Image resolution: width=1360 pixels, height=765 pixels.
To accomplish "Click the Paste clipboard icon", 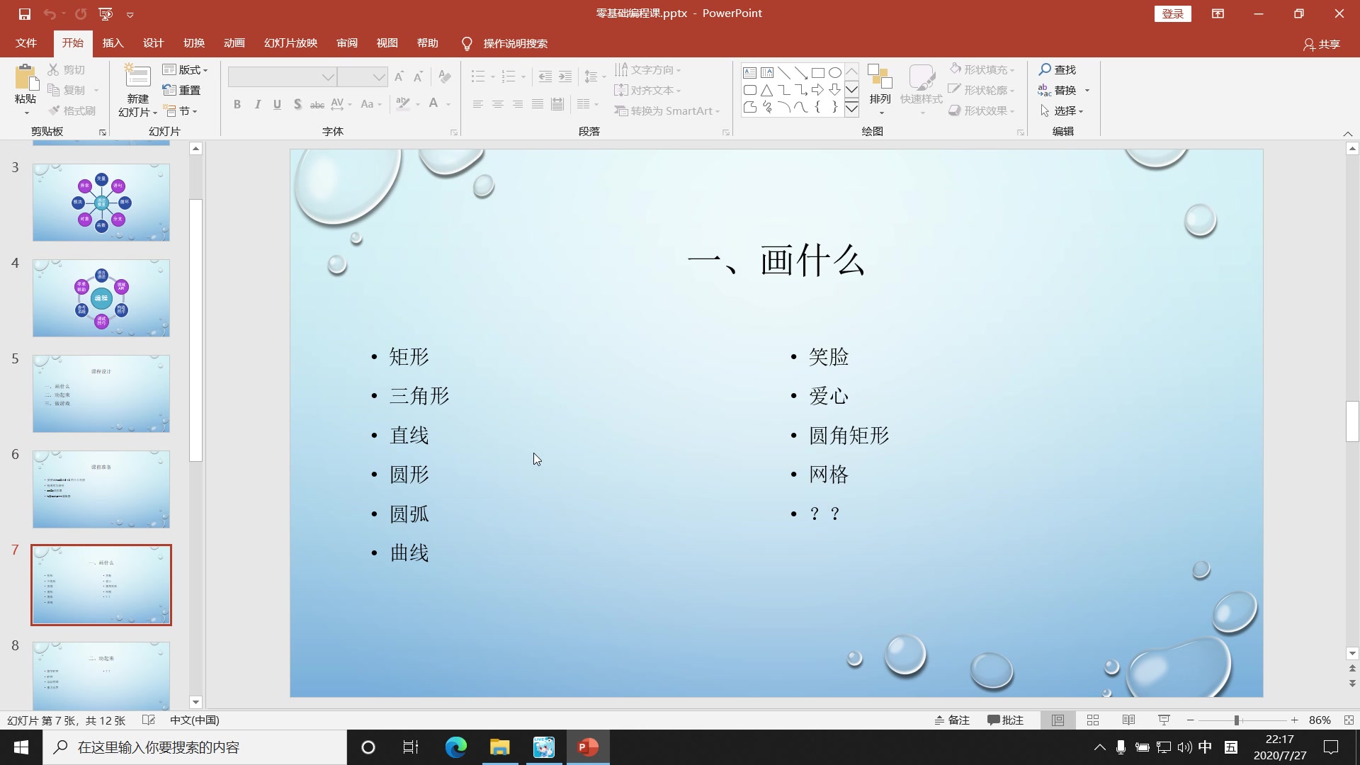I will tap(25, 76).
